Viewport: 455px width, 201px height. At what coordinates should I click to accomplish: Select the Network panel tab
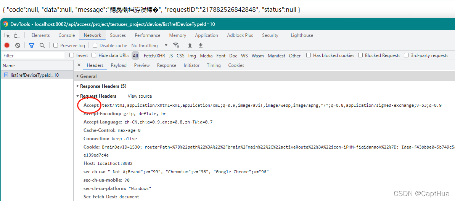92,35
